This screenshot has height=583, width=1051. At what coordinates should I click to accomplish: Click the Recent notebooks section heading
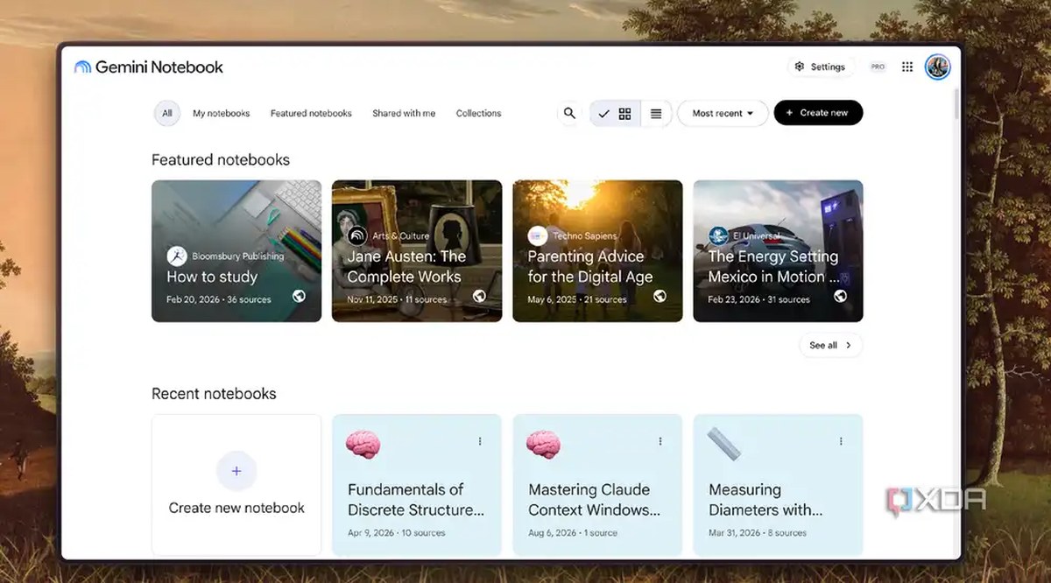214,394
